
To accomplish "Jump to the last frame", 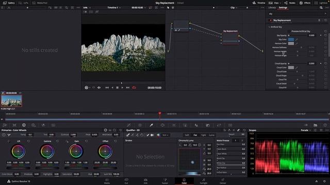I will click(x=128, y=88).
